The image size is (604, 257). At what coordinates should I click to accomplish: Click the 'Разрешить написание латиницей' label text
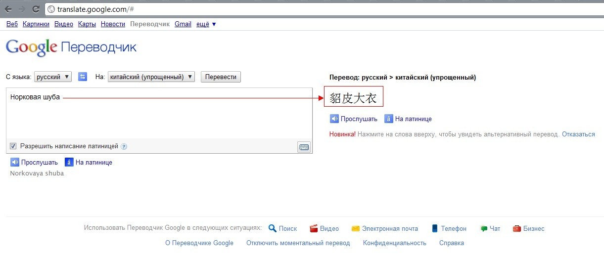click(x=69, y=146)
